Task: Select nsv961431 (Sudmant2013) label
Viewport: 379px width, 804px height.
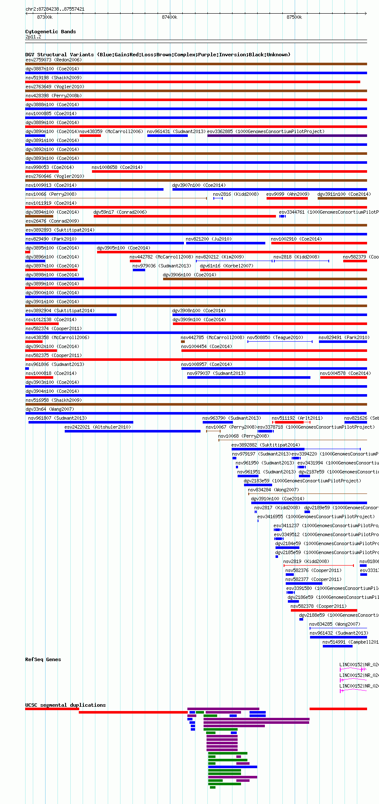Action: point(176,131)
